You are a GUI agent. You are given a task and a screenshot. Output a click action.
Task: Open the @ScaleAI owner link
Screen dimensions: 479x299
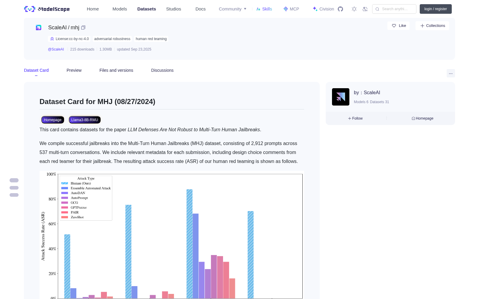[56, 49]
